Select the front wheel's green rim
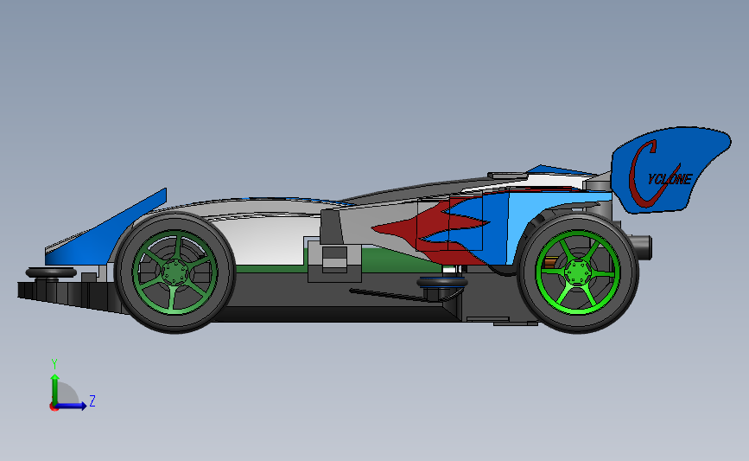The width and height of the screenshot is (749, 461). pos(175,272)
